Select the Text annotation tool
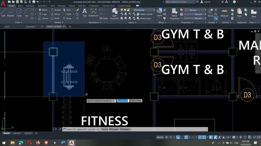The width and height of the screenshot is (261, 146). (84, 13)
